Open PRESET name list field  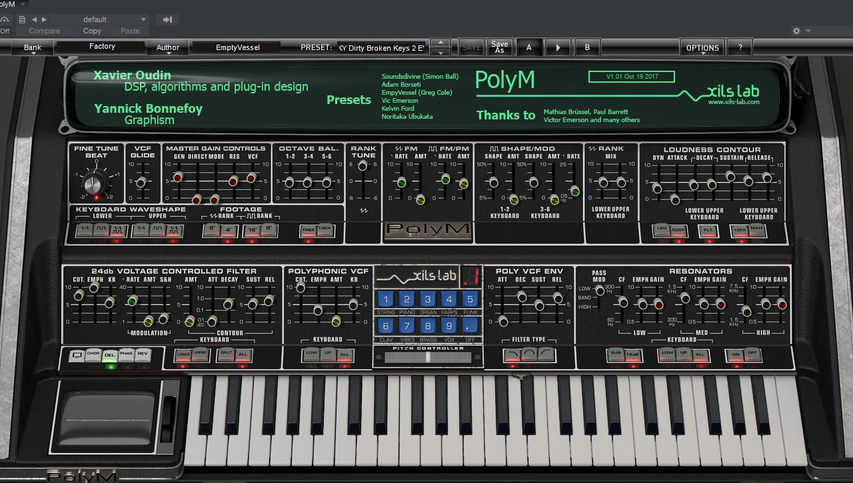coord(383,47)
